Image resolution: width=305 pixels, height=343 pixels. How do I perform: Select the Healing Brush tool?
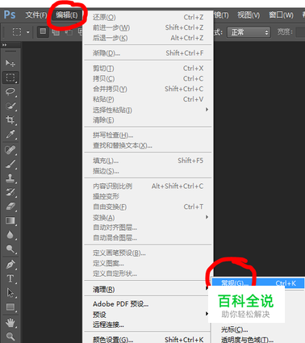tap(10, 149)
